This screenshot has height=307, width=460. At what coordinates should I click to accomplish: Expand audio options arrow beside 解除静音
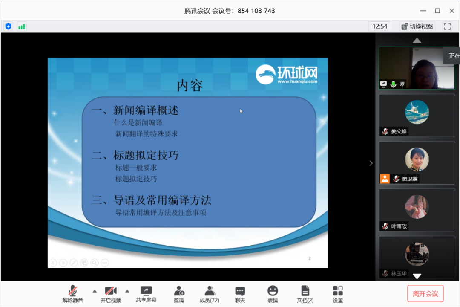coord(95,291)
